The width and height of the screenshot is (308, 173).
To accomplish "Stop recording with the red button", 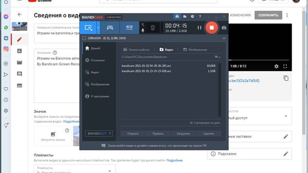I will coord(212,28).
